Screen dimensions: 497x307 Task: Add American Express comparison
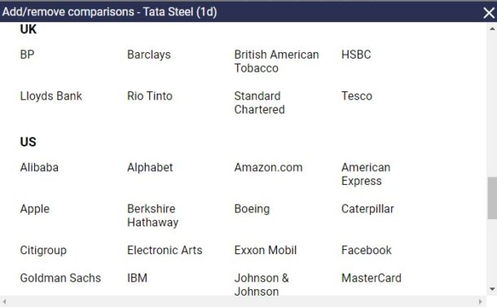(366, 174)
